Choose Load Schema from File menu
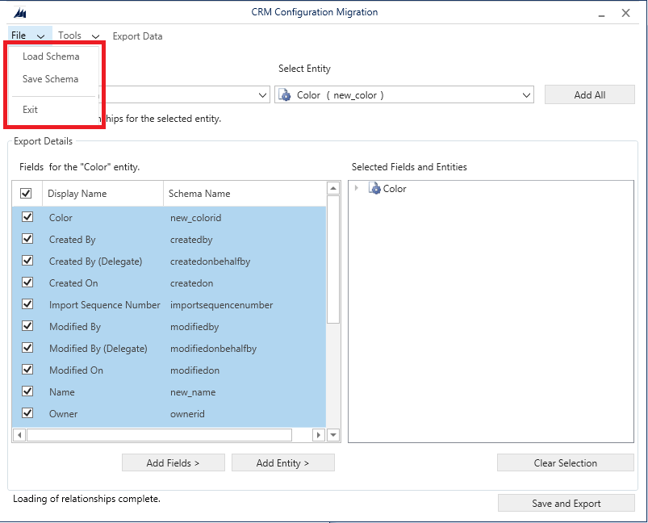Viewport: 648px width, 523px height. (x=51, y=57)
